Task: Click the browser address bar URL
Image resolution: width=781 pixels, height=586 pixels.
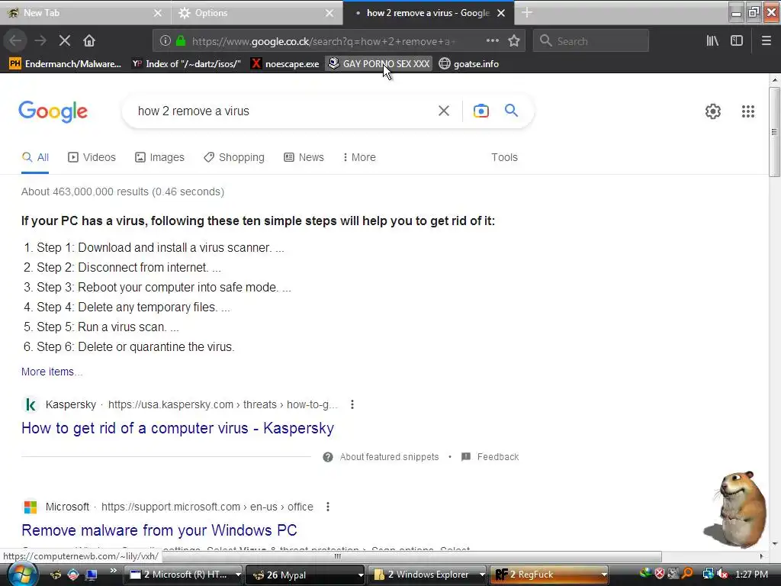Action: (323, 41)
